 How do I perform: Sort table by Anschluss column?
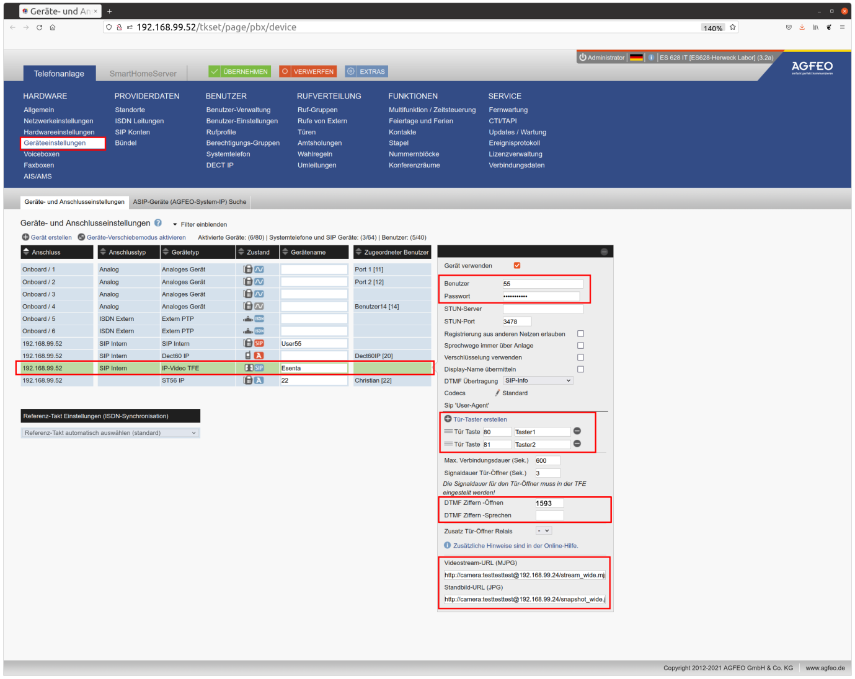pyautogui.click(x=57, y=252)
